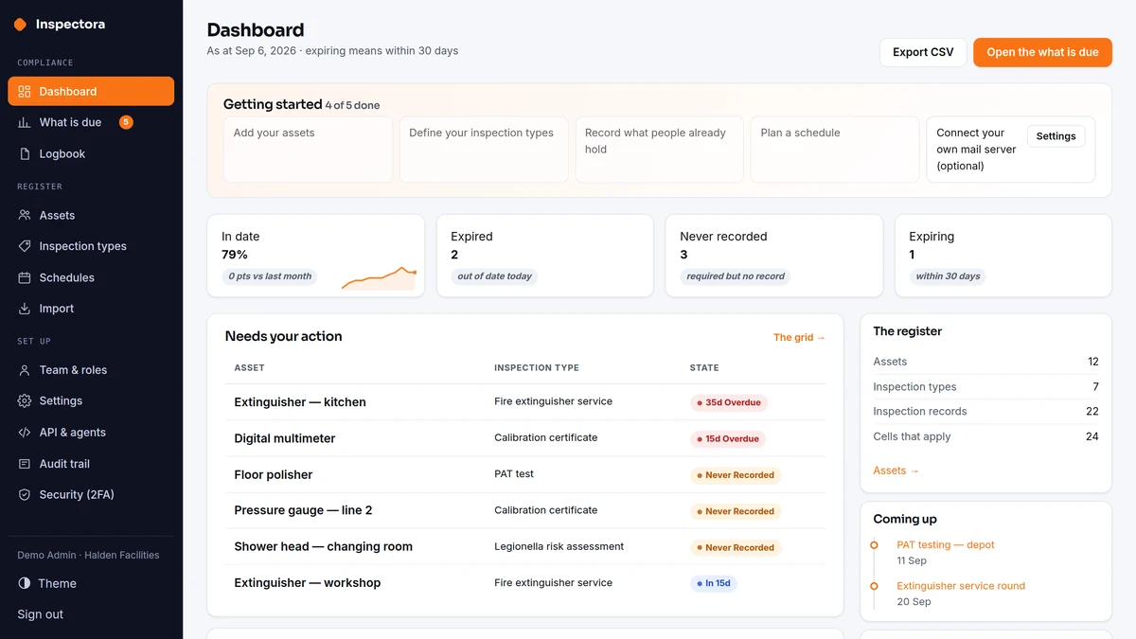1136x639 pixels.
Task: Click Settings button in mail server card
Action: (x=1056, y=136)
